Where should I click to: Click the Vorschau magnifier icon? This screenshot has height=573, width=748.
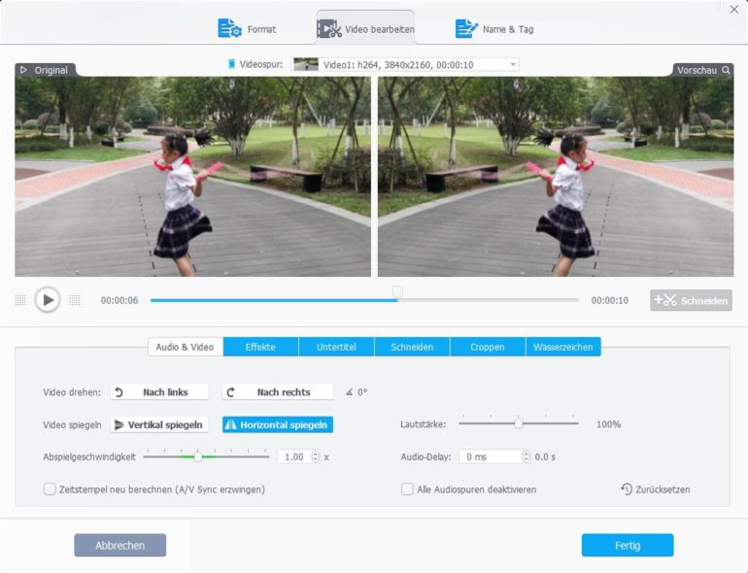point(726,70)
